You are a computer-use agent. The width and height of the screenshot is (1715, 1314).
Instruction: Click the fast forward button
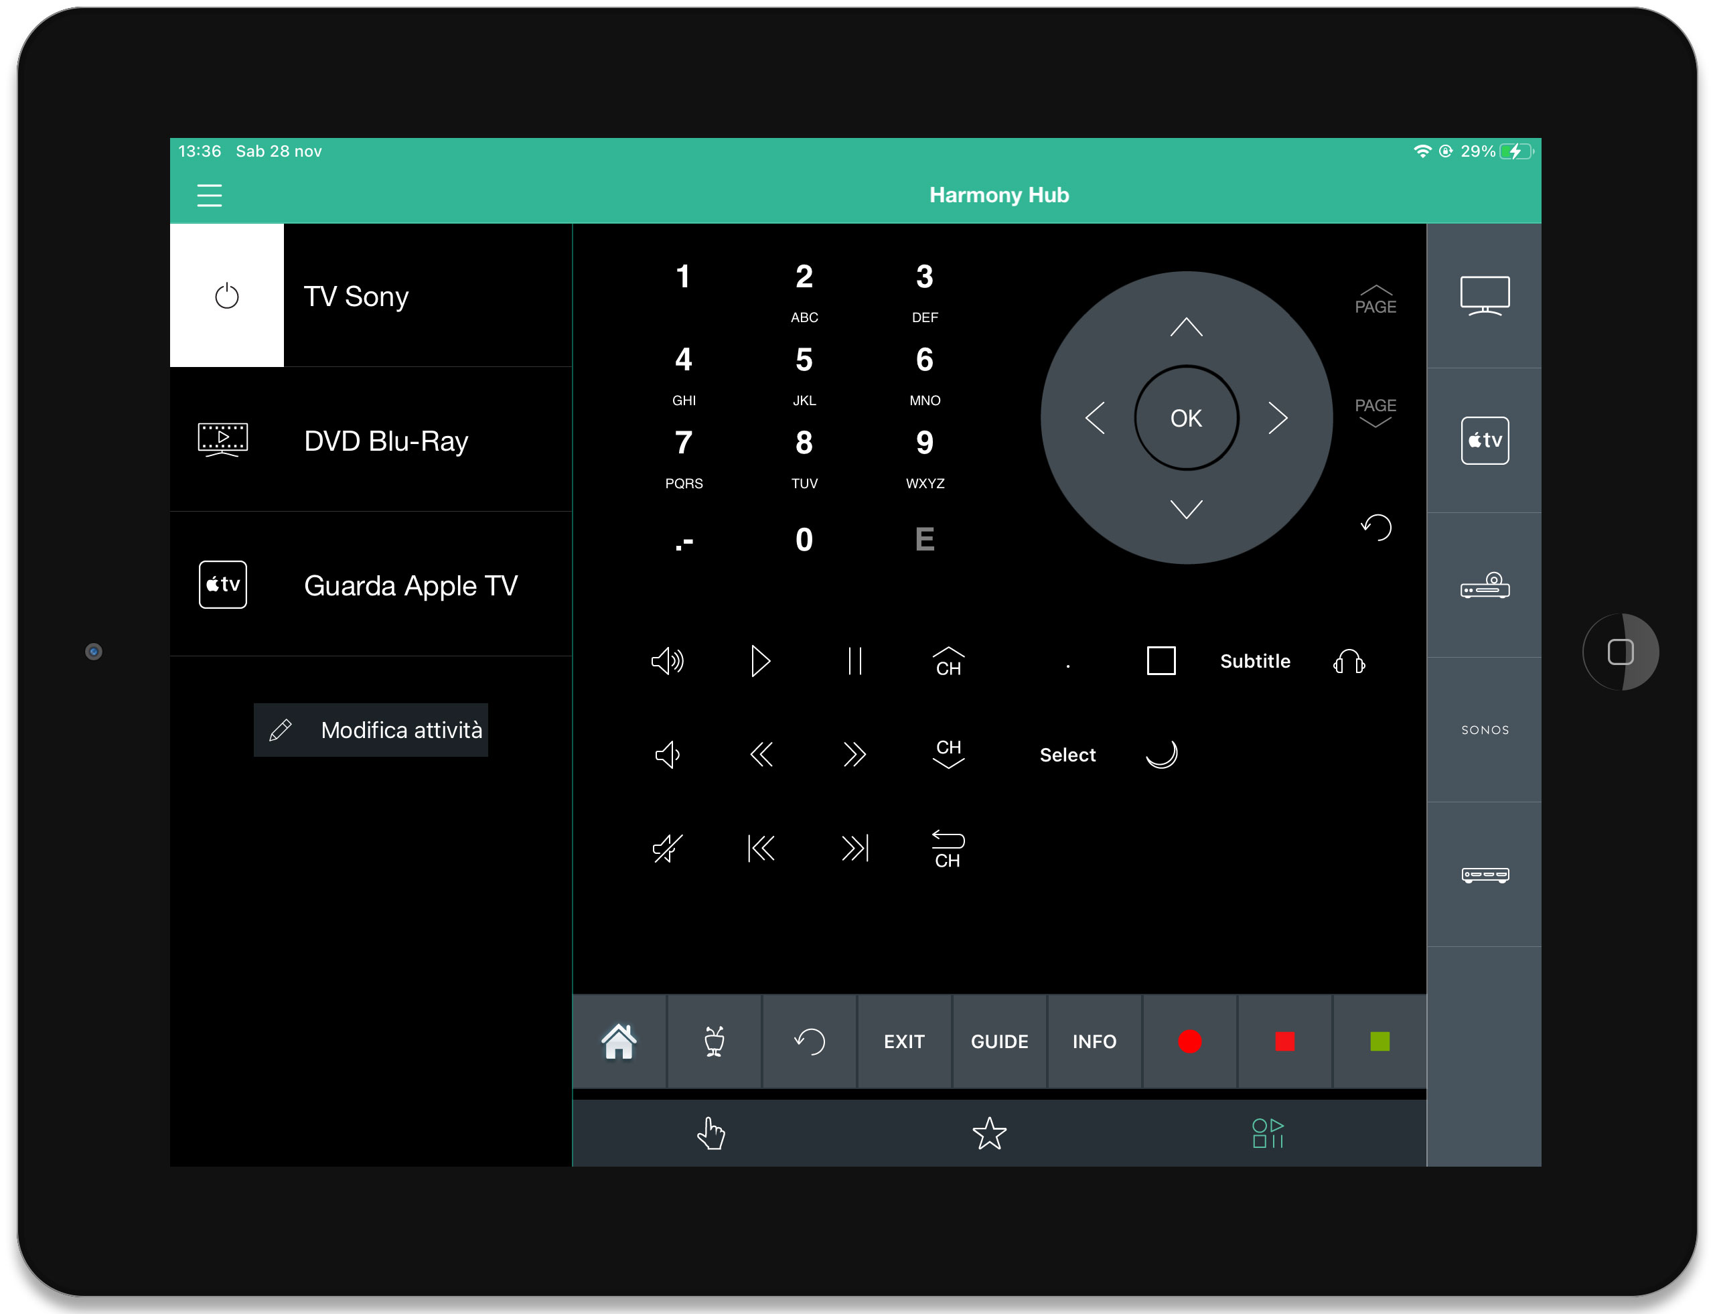(x=854, y=755)
